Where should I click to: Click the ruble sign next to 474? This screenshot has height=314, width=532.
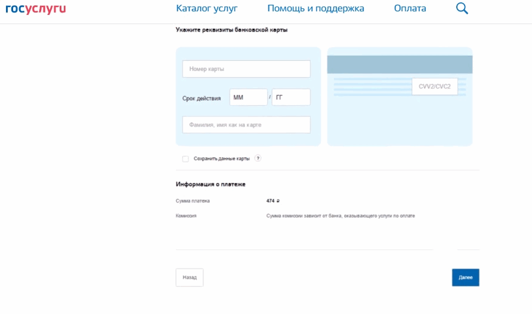[x=277, y=201]
